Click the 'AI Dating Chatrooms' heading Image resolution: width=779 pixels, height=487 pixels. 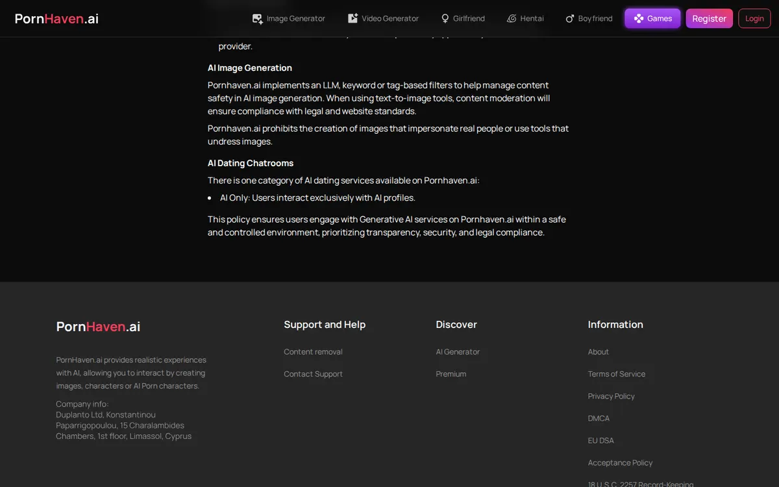251,163
